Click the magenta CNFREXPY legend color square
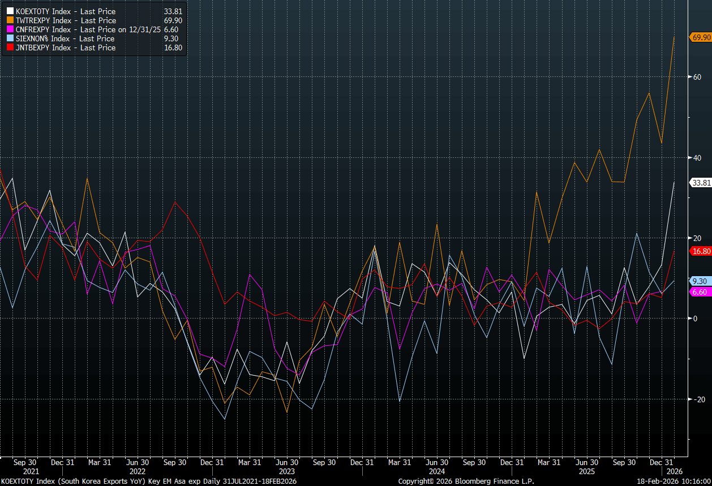The image size is (712, 486). [11, 29]
